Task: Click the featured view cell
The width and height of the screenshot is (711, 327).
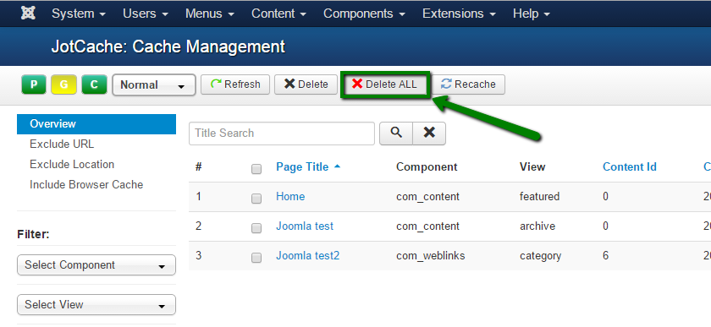Action: coord(540,197)
